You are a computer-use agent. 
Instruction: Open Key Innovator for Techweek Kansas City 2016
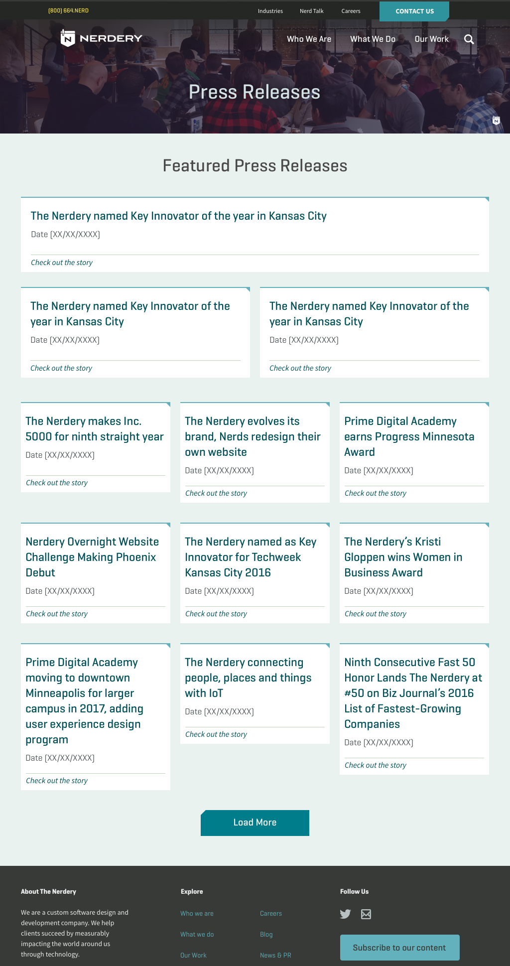(x=251, y=557)
